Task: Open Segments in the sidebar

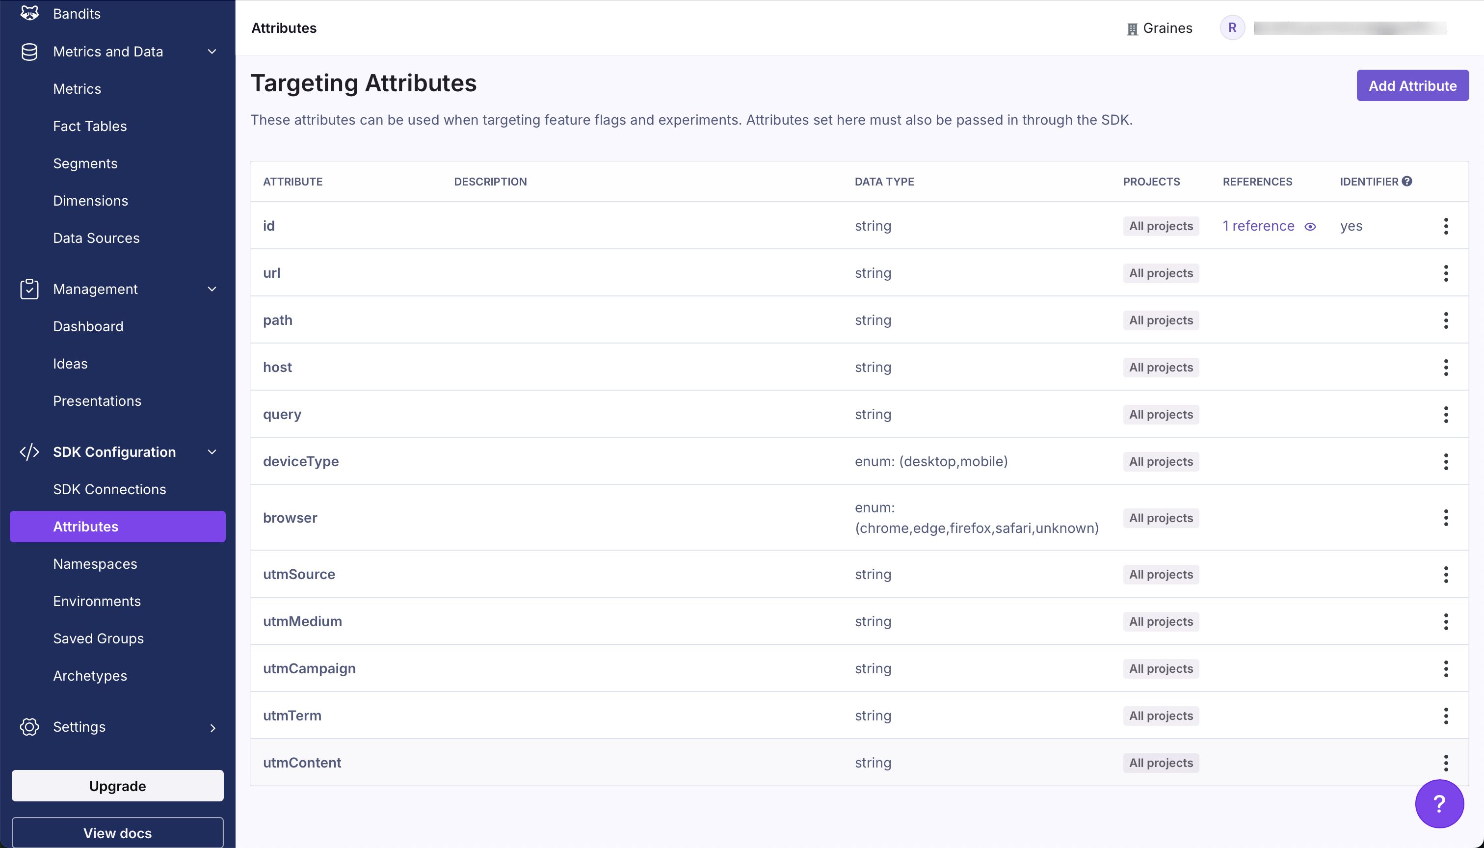Action: (85, 163)
